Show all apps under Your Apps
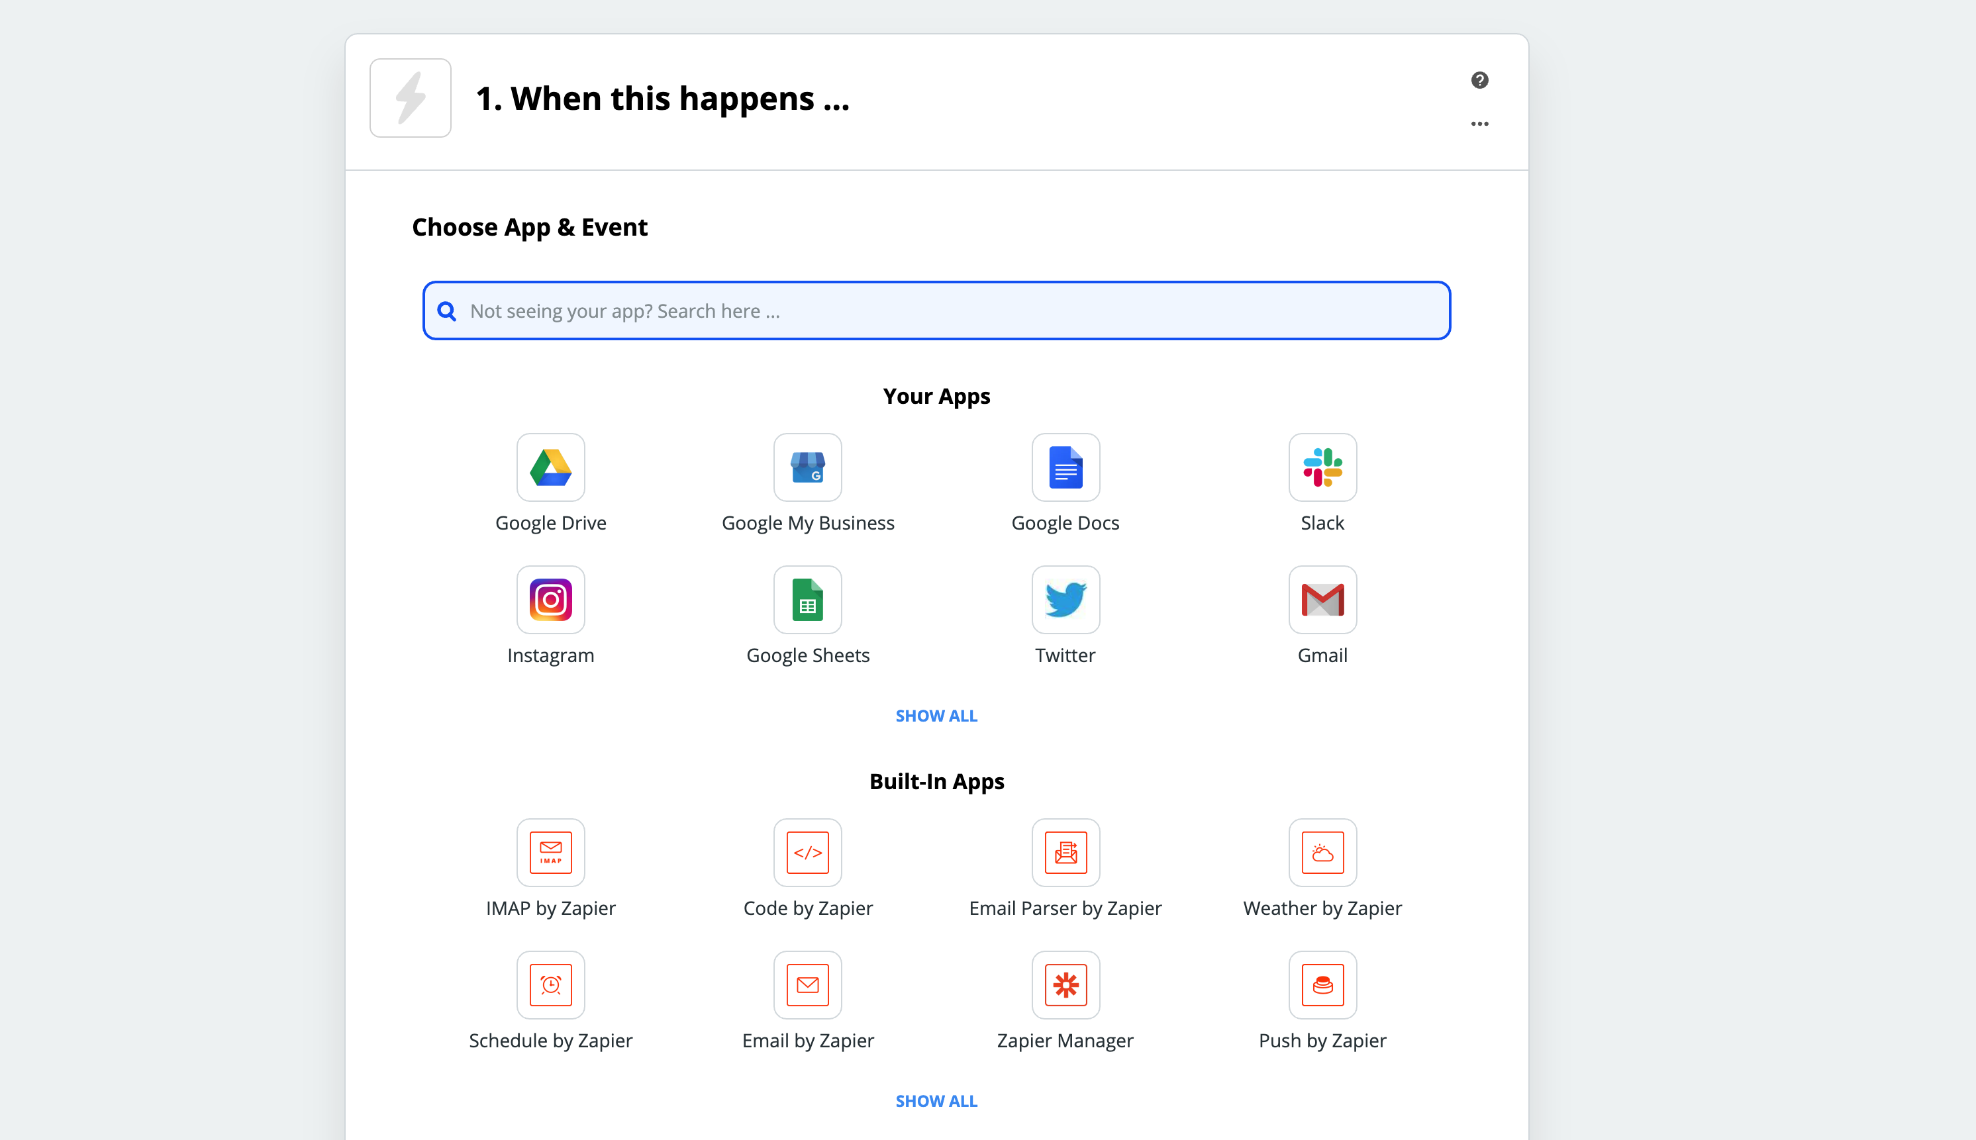Screen dimensions: 1976x1140 click(x=936, y=716)
